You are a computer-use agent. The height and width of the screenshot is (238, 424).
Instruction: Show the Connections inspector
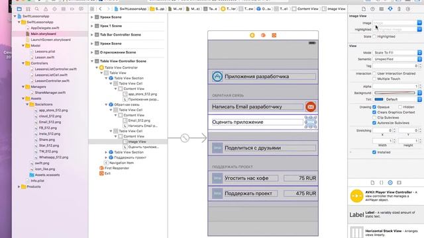(408, 9)
